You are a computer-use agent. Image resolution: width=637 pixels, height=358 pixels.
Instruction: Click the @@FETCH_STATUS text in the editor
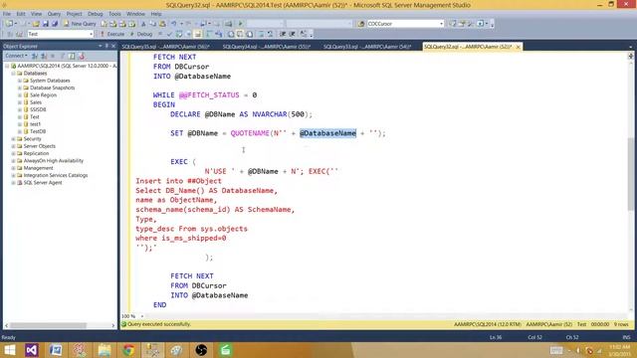(x=209, y=95)
